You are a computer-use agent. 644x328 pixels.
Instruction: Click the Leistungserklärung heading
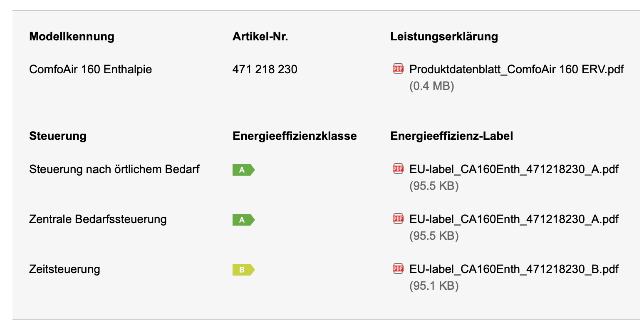[444, 36]
